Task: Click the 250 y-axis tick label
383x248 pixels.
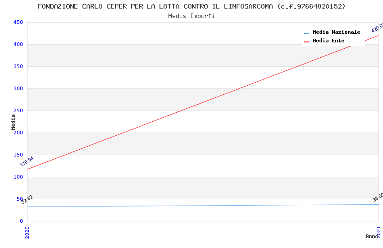Action: [x=18, y=110]
